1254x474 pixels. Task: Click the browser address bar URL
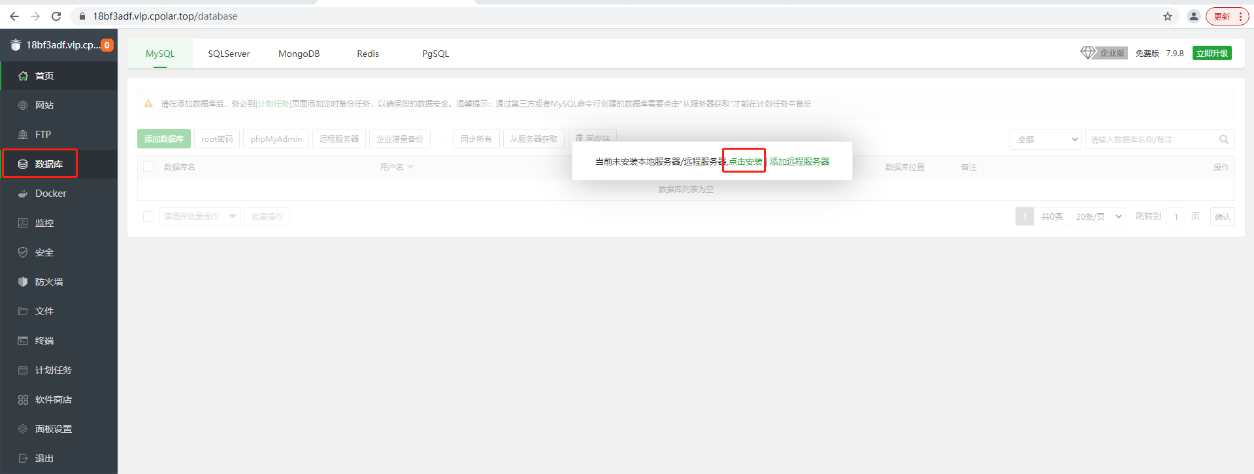pyautogui.click(x=165, y=16)
